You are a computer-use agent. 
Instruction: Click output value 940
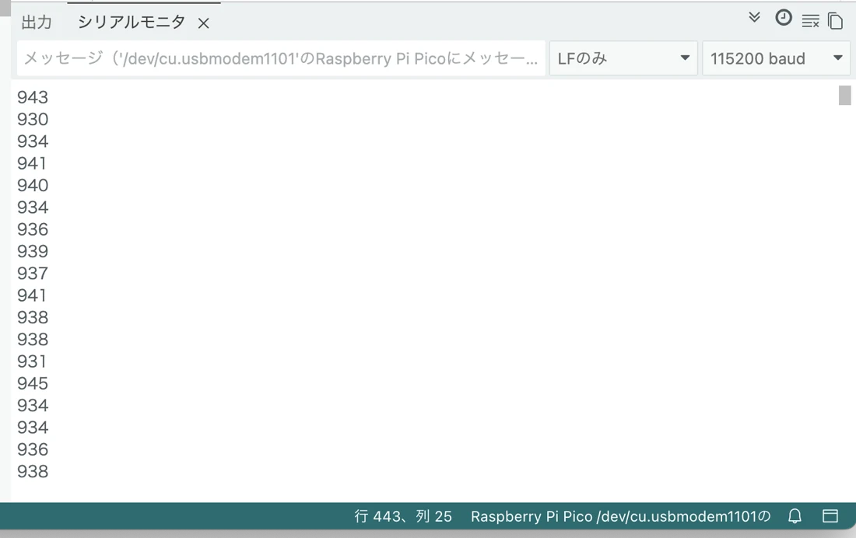(33, 185)
